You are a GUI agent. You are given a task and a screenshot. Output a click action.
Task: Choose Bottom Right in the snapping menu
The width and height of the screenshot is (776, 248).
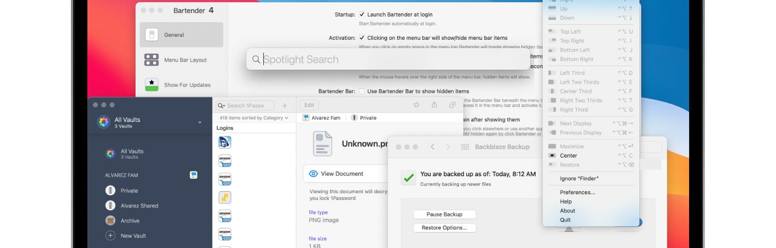pos(591,59)
